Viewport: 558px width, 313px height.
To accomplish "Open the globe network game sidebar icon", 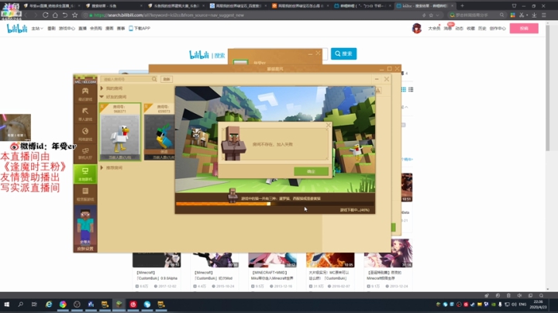I will (85, 134).
